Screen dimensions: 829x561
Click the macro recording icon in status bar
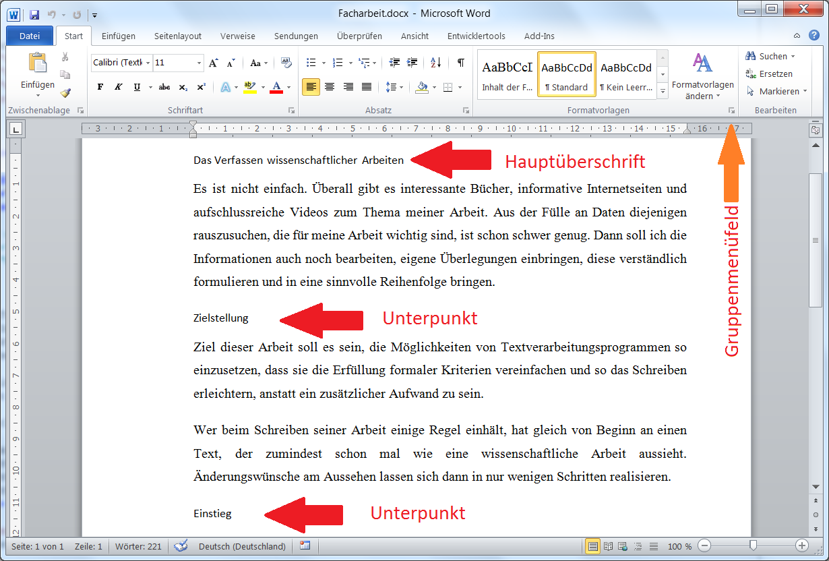pos(305,546)
